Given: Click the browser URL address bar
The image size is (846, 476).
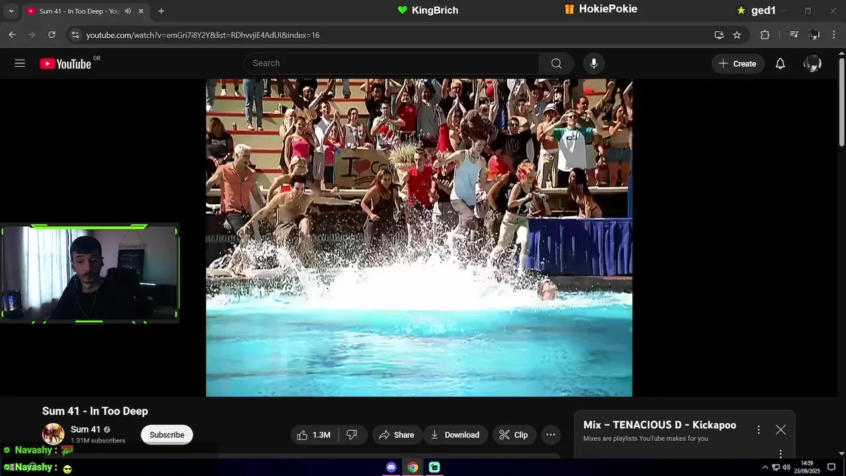Looking at the screenshot, I should point(397,34).
